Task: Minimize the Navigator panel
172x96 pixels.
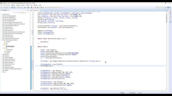Action: pyautogui.click(x=26, y=10)
